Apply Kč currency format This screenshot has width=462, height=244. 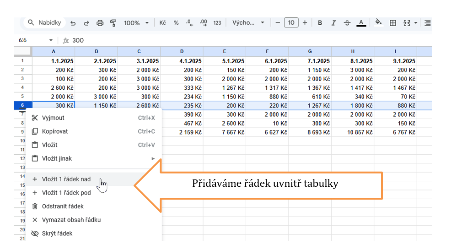pyautogui.click(x=162, y=23)
